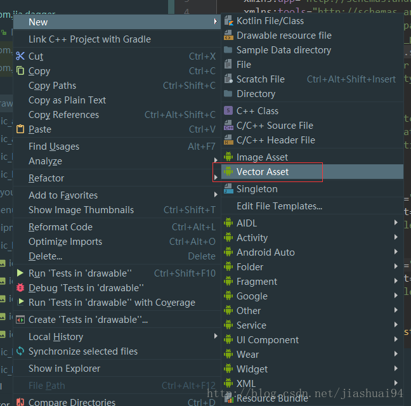Expand the New submenu arrow
This screenshot has height=406, width=411.
(x=216, y=22)
